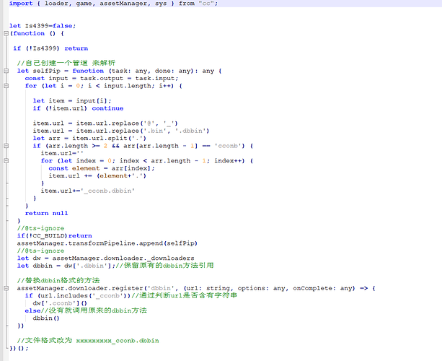Click the '//自己创建一个管道 来解析' comment
The image size is (442, 361).
pyautogui.click(x=66, y=63)
